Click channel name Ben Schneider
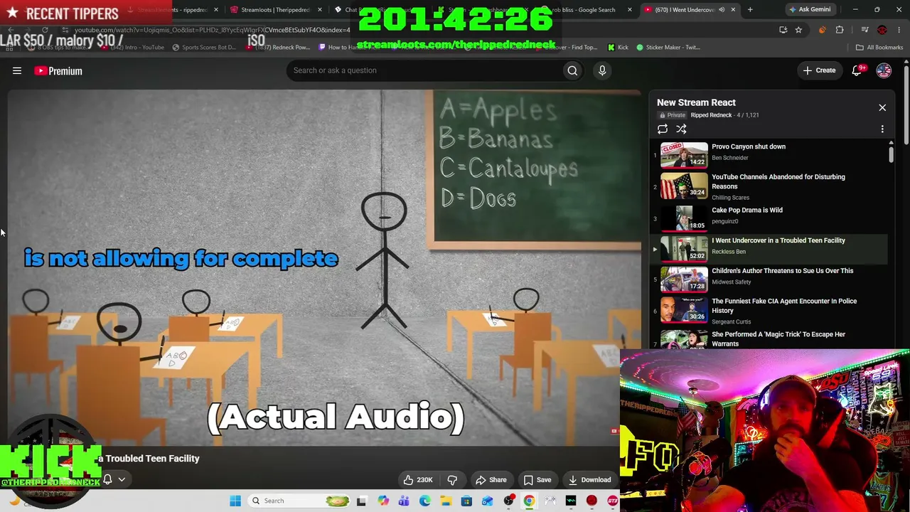The width and height of the screenshot is (910, 512). pos(730,158)
